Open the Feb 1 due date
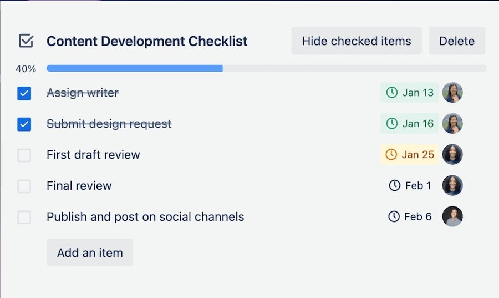The width and height of the screenshot is (499, 298). (410, 185)
